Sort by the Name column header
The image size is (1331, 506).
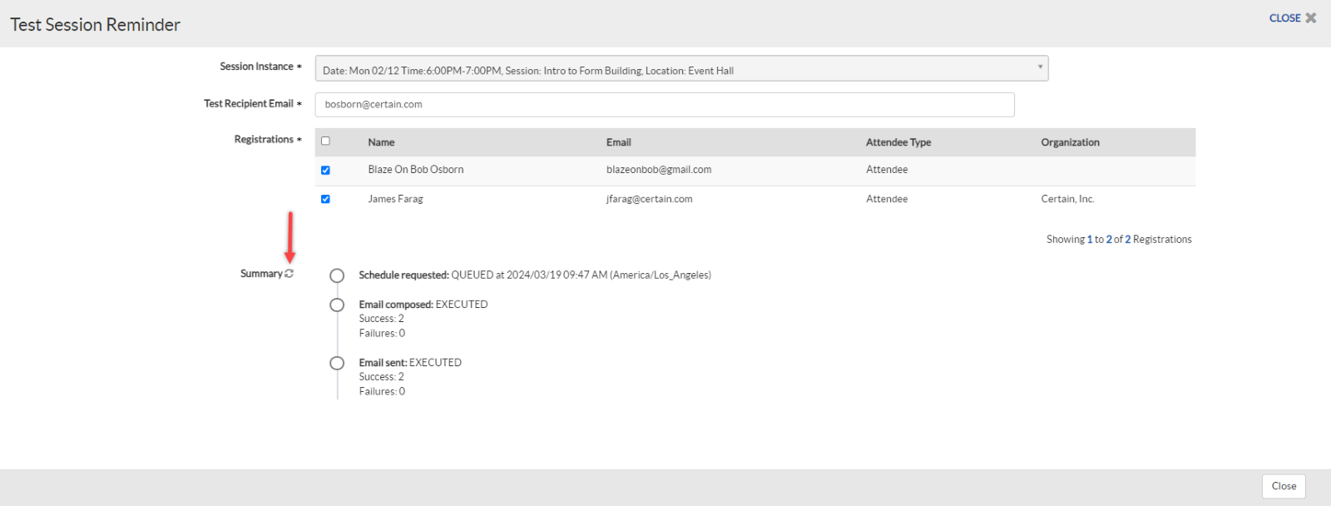381,142
